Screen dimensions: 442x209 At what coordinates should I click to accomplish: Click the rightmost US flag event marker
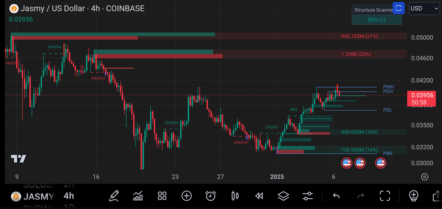[380, 163]
